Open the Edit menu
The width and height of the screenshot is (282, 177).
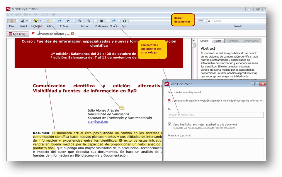click(x=18, y=14)
